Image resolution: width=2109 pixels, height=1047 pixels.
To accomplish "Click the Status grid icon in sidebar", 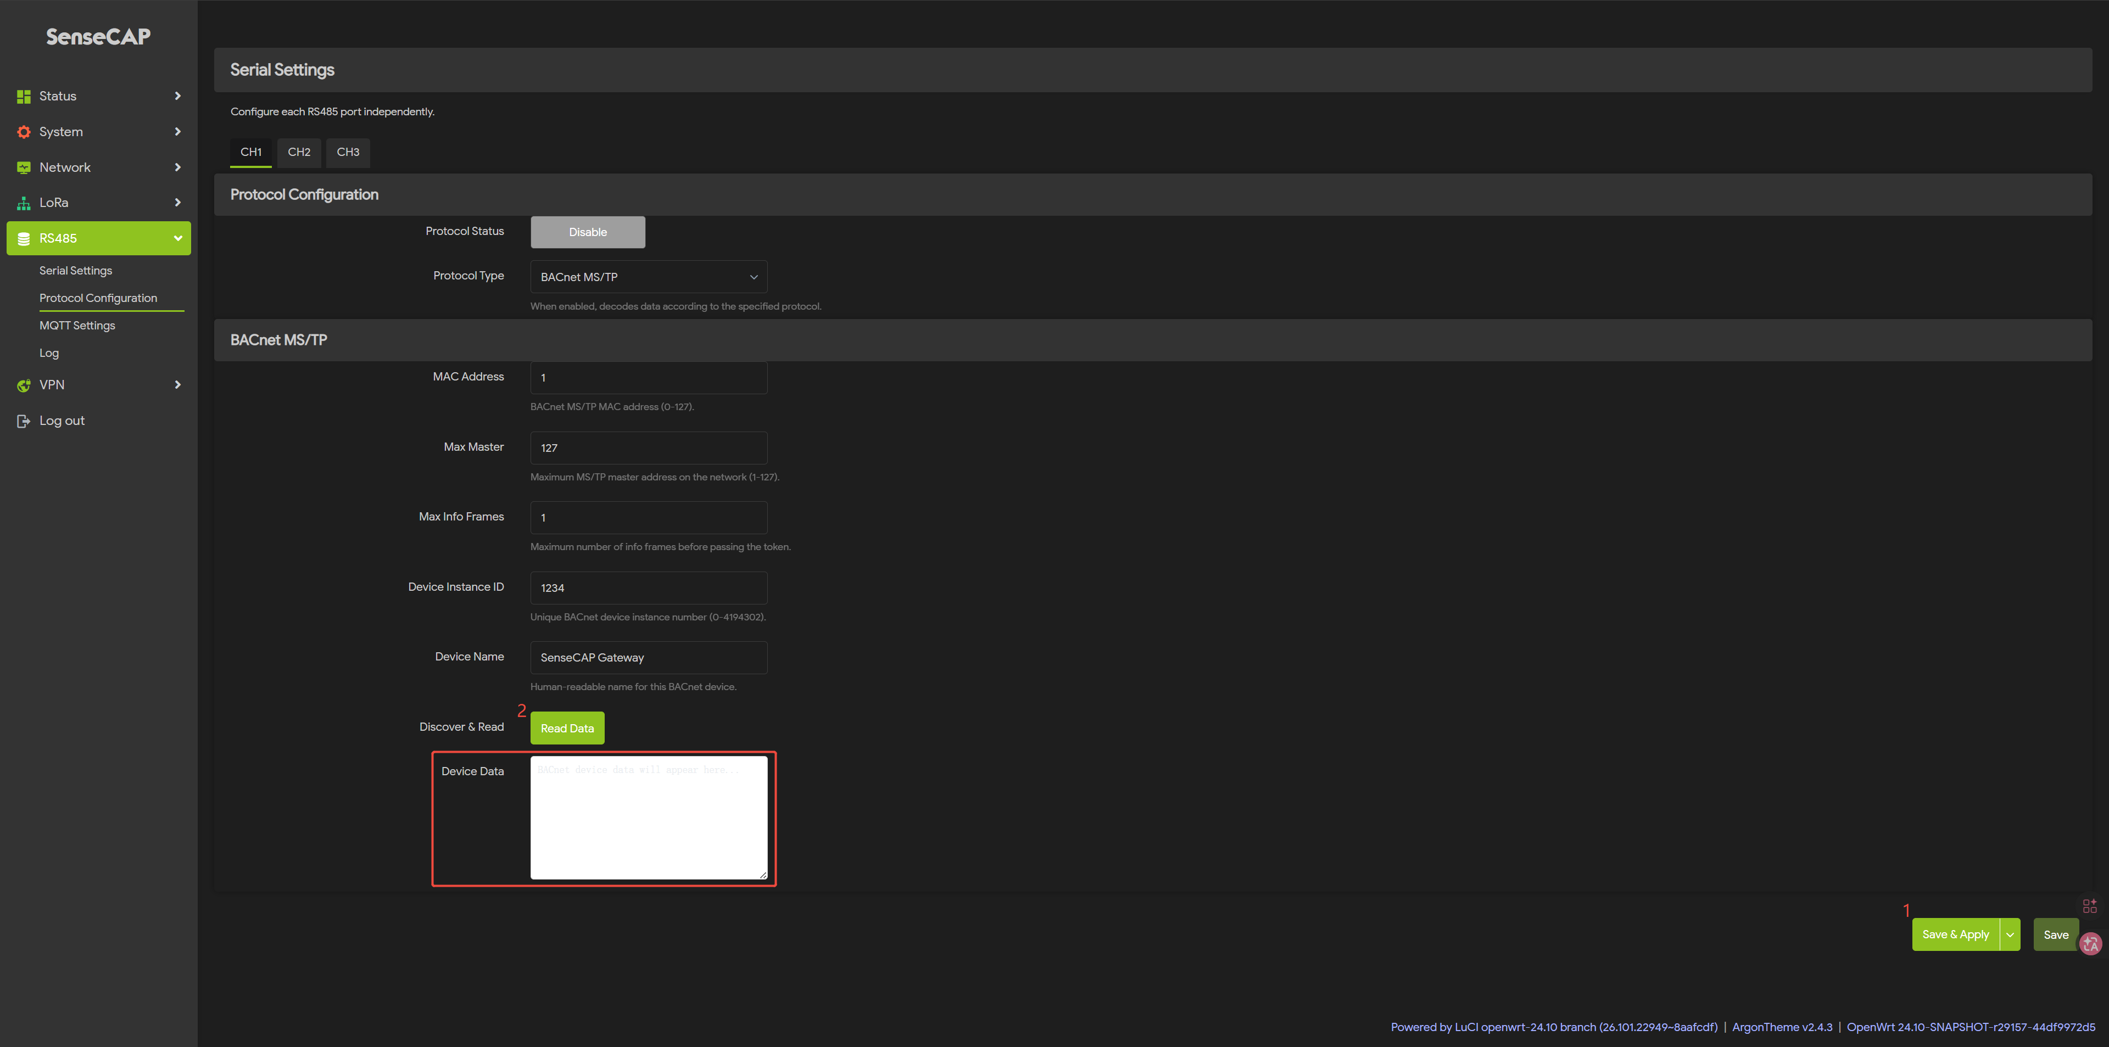I will (x=24, y=97).
